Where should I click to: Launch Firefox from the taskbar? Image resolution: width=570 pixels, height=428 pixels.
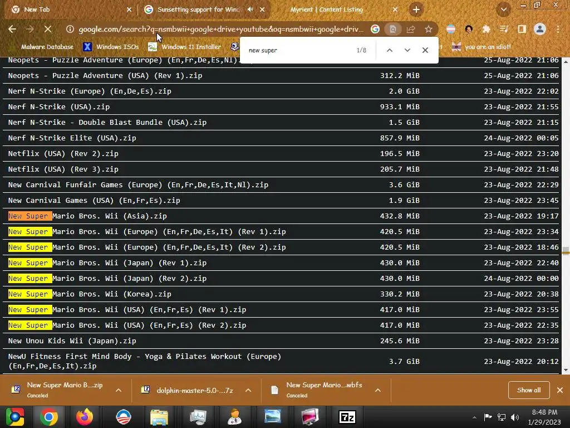click(x=85, y=417)
